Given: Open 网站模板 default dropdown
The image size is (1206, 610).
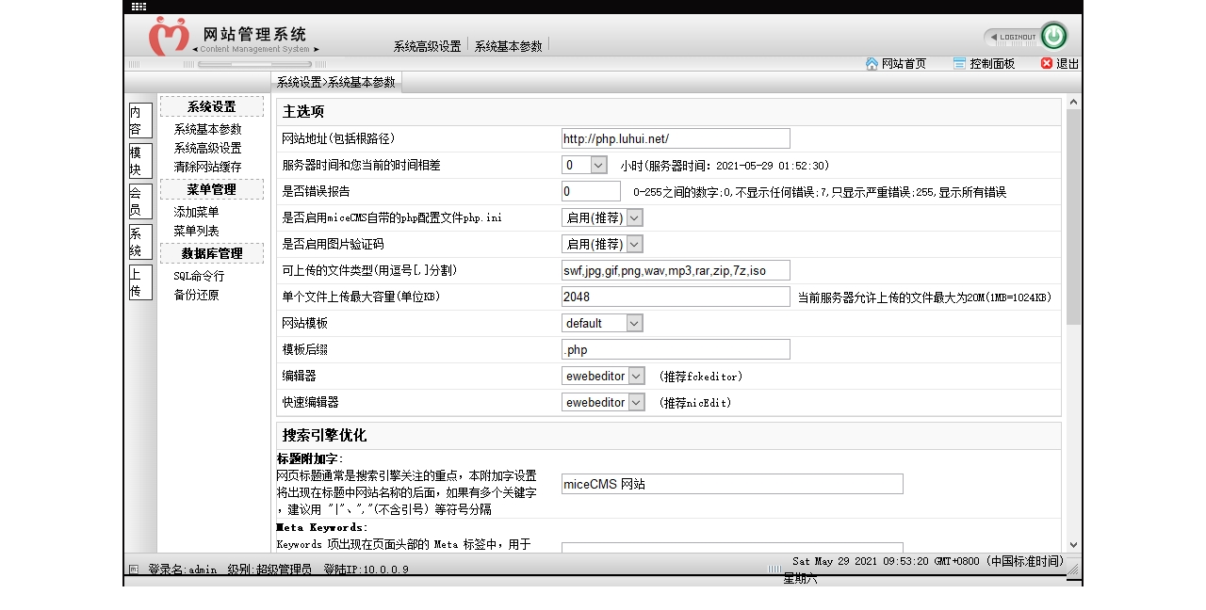Looking at the screenshot, I should [603, 323].
